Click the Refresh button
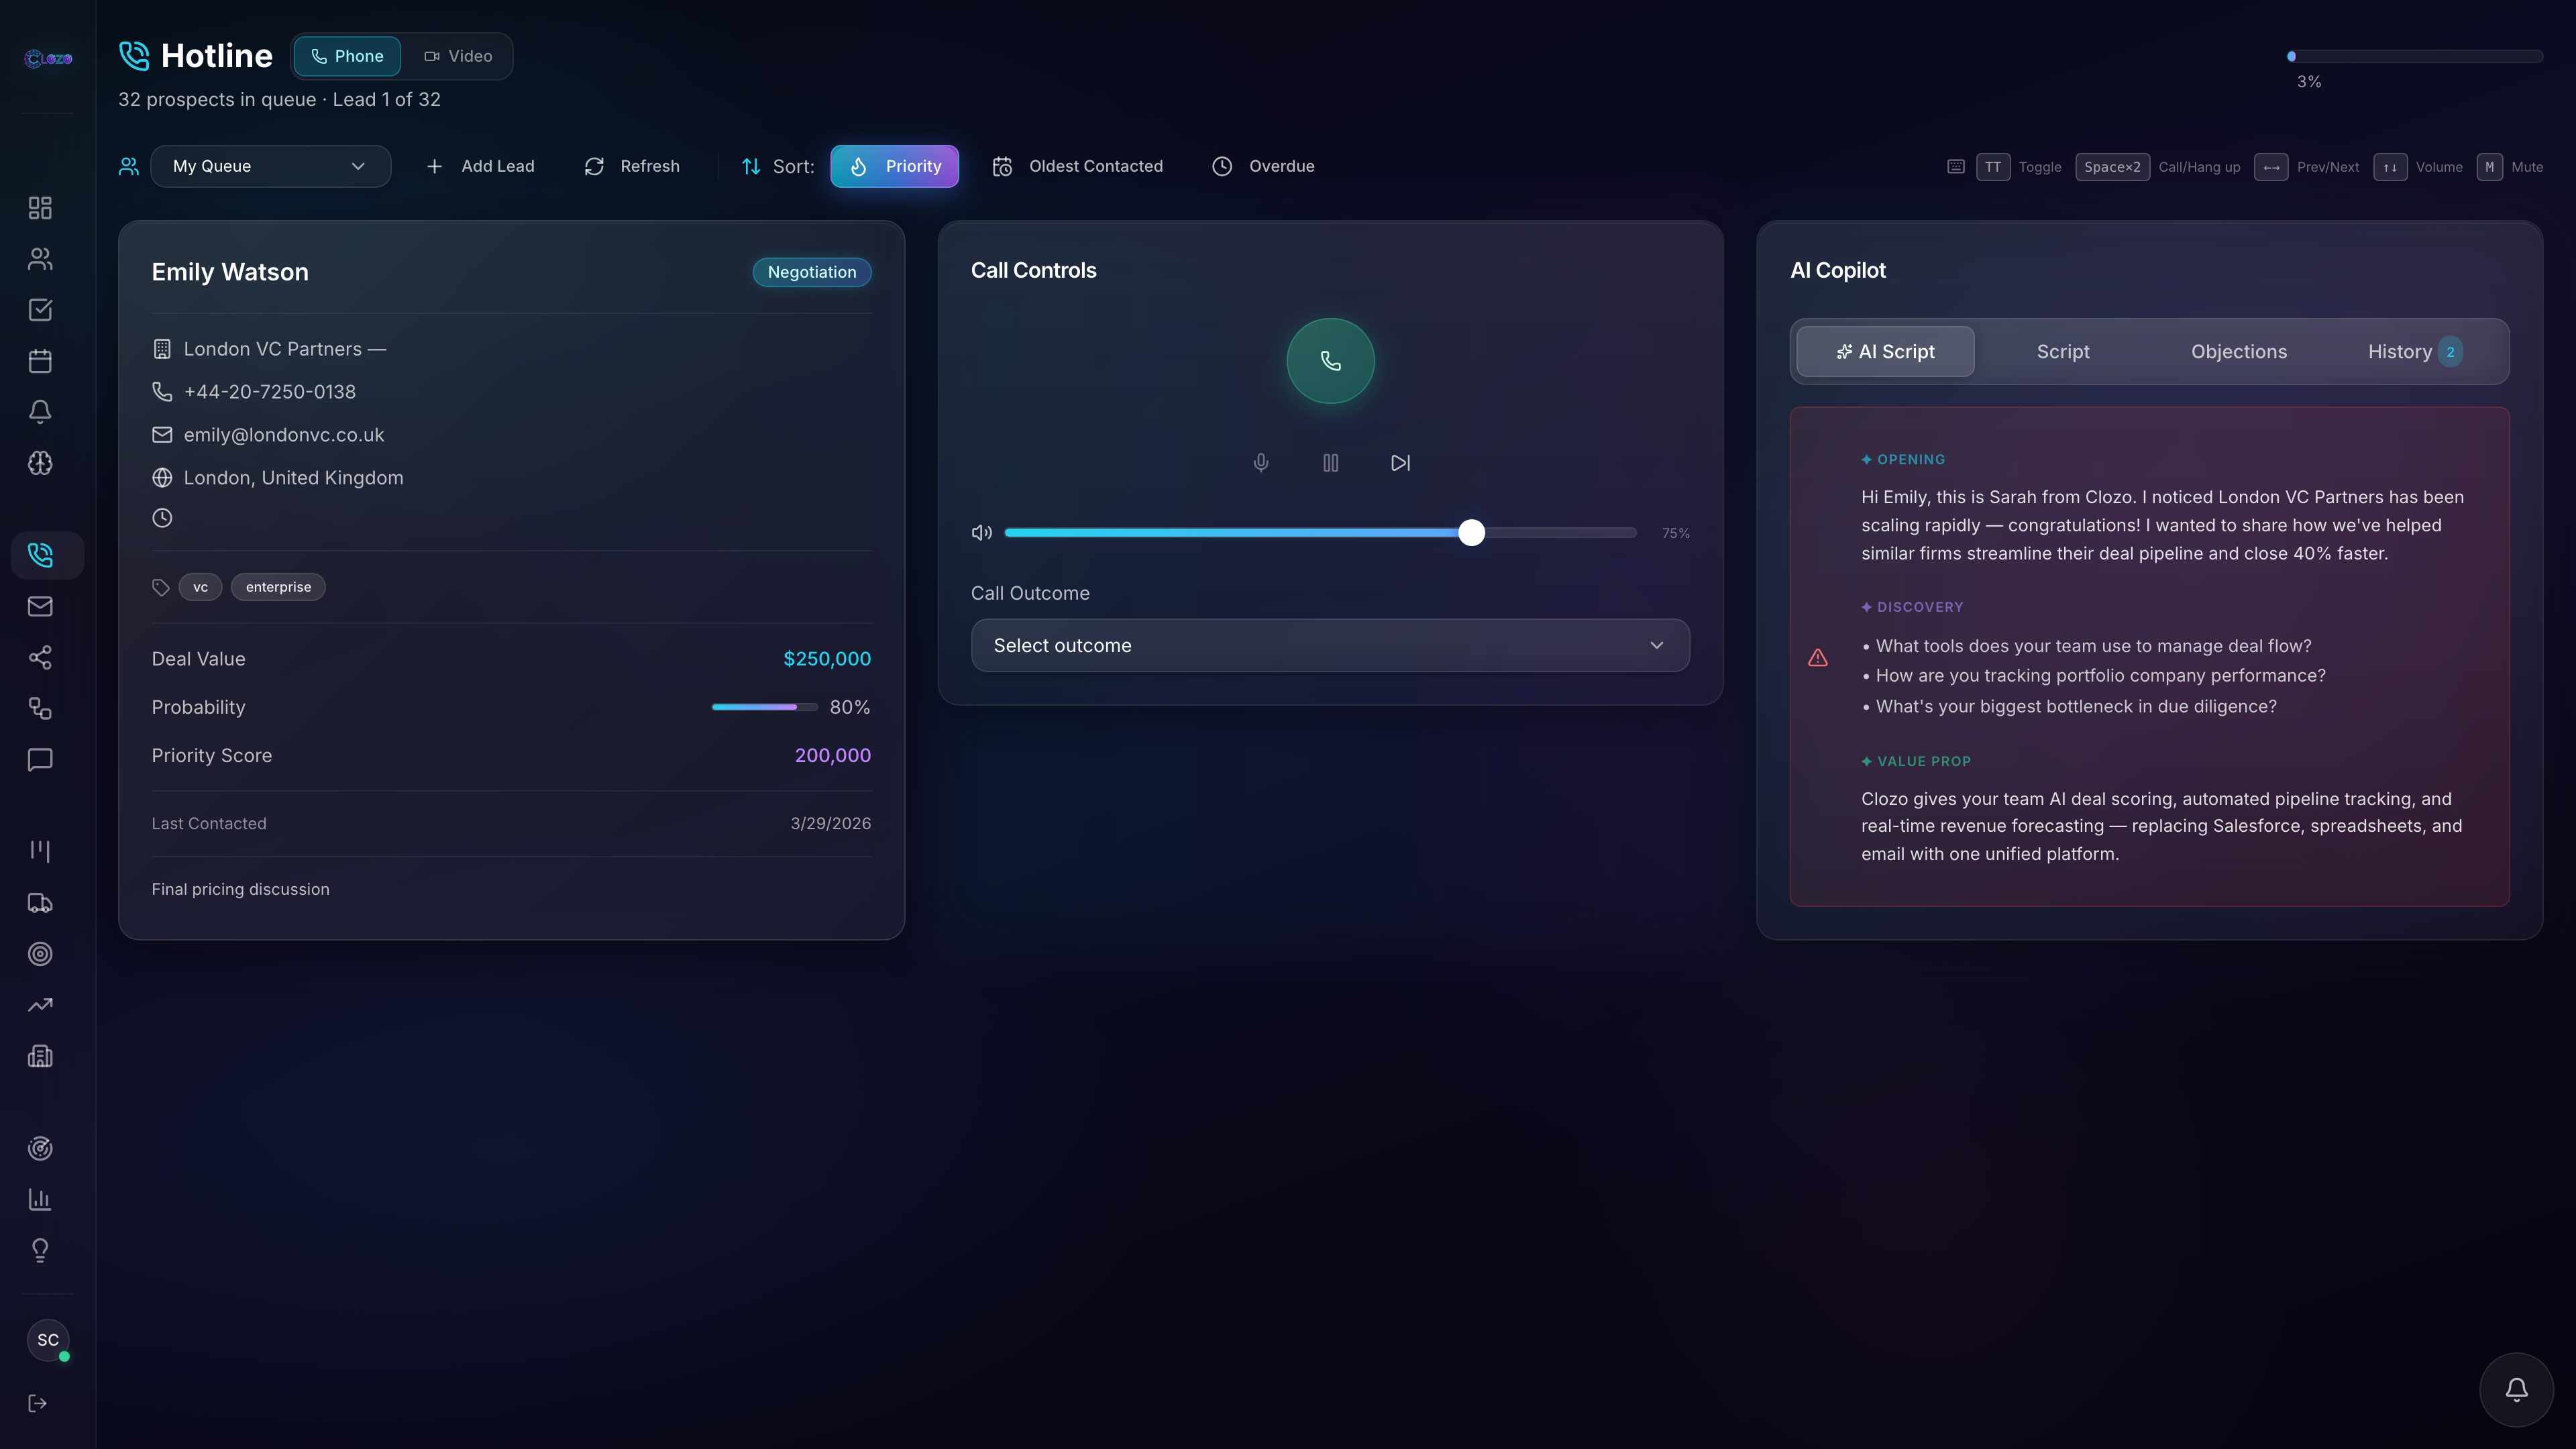Image resolution: width=2576 pixels, height=1449 pixels. (x=632, y=166)
